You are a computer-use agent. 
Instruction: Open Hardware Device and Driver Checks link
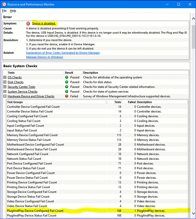[31, 96]
